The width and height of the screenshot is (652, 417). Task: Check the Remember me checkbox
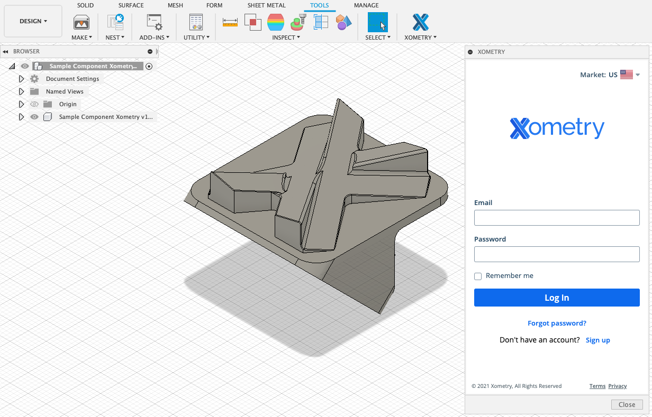pyautogui.click(x=478, y=276)
